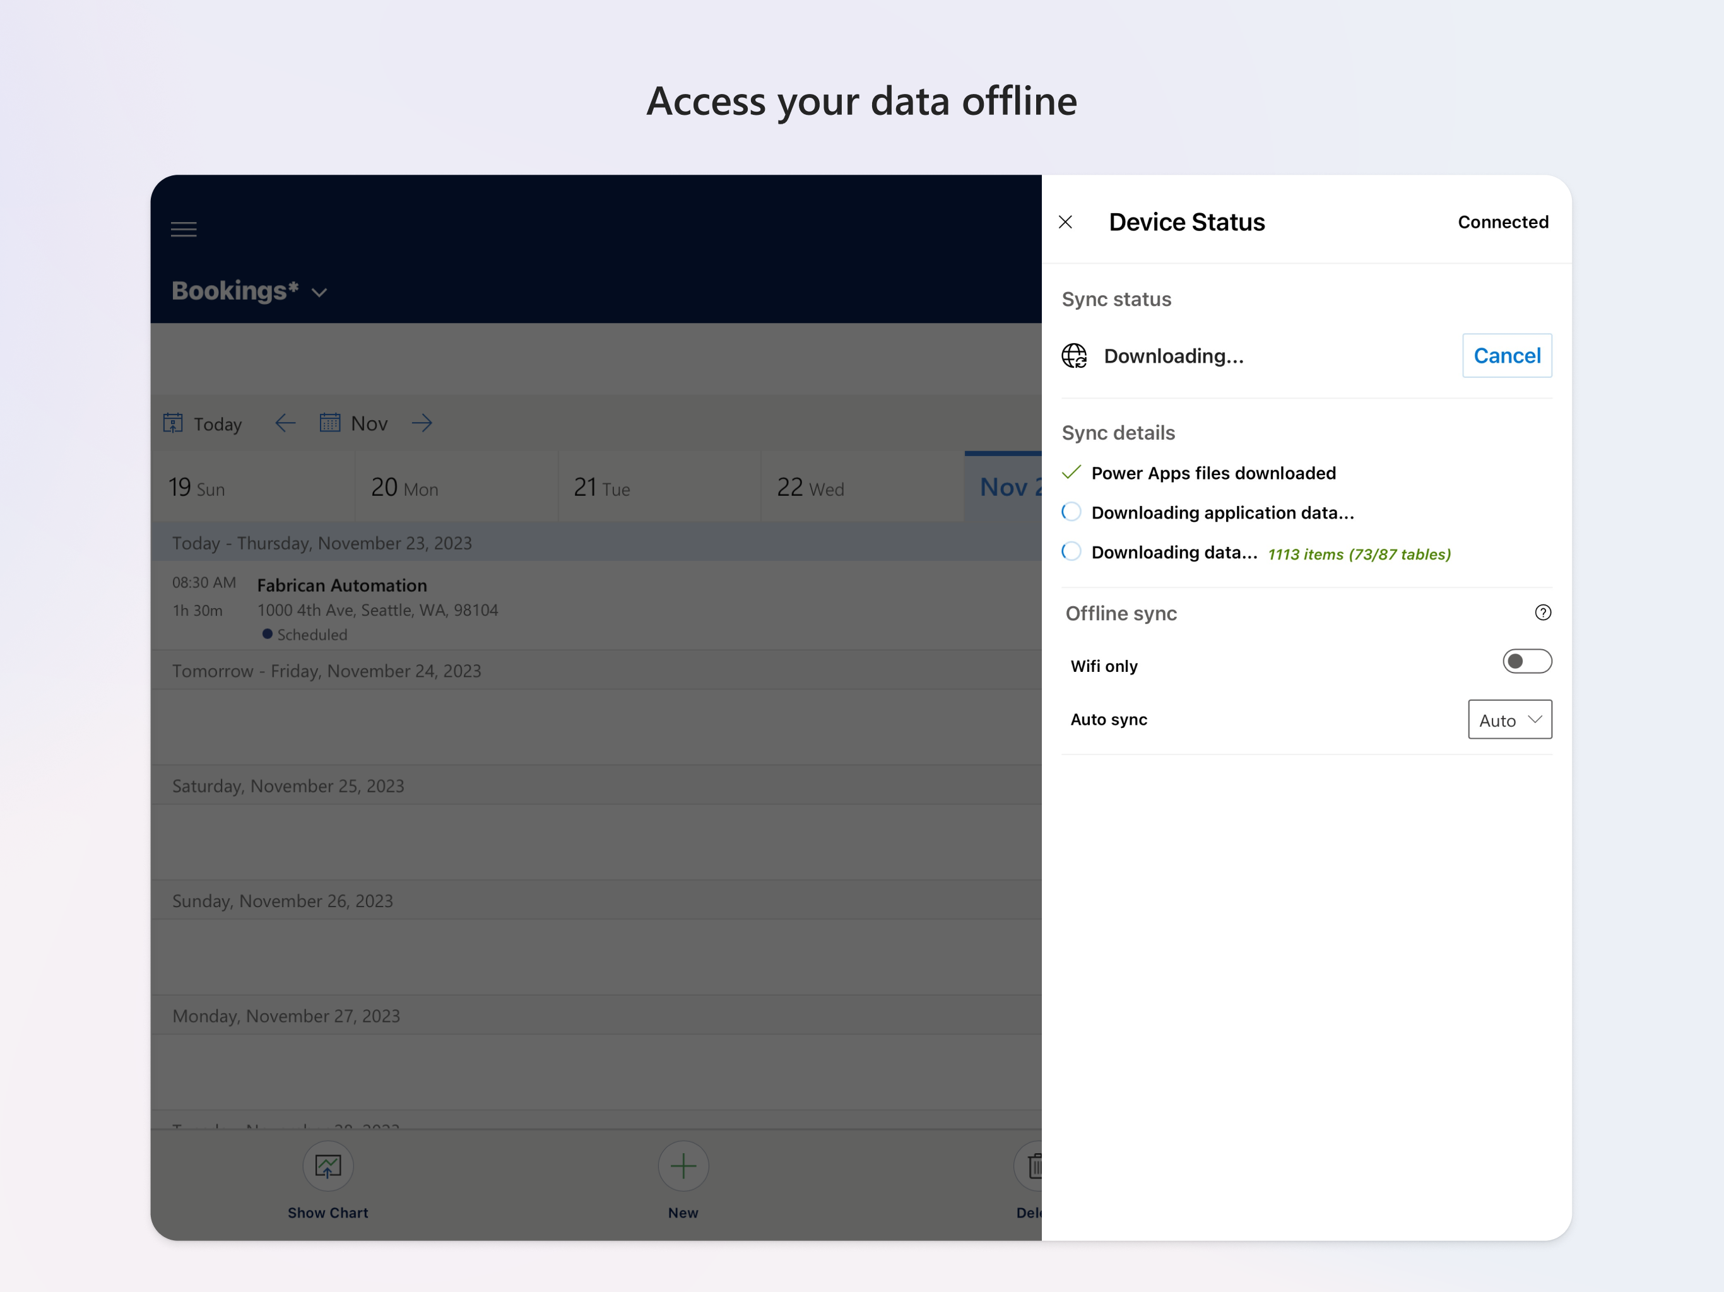Close the Device Status panel

pos(1065,222)
